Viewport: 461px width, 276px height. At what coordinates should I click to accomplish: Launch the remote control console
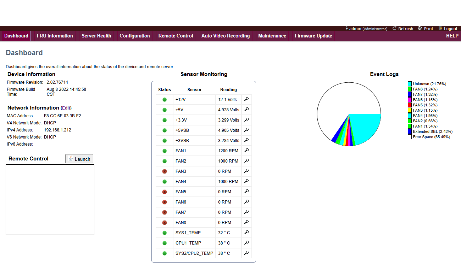point(79,159)
